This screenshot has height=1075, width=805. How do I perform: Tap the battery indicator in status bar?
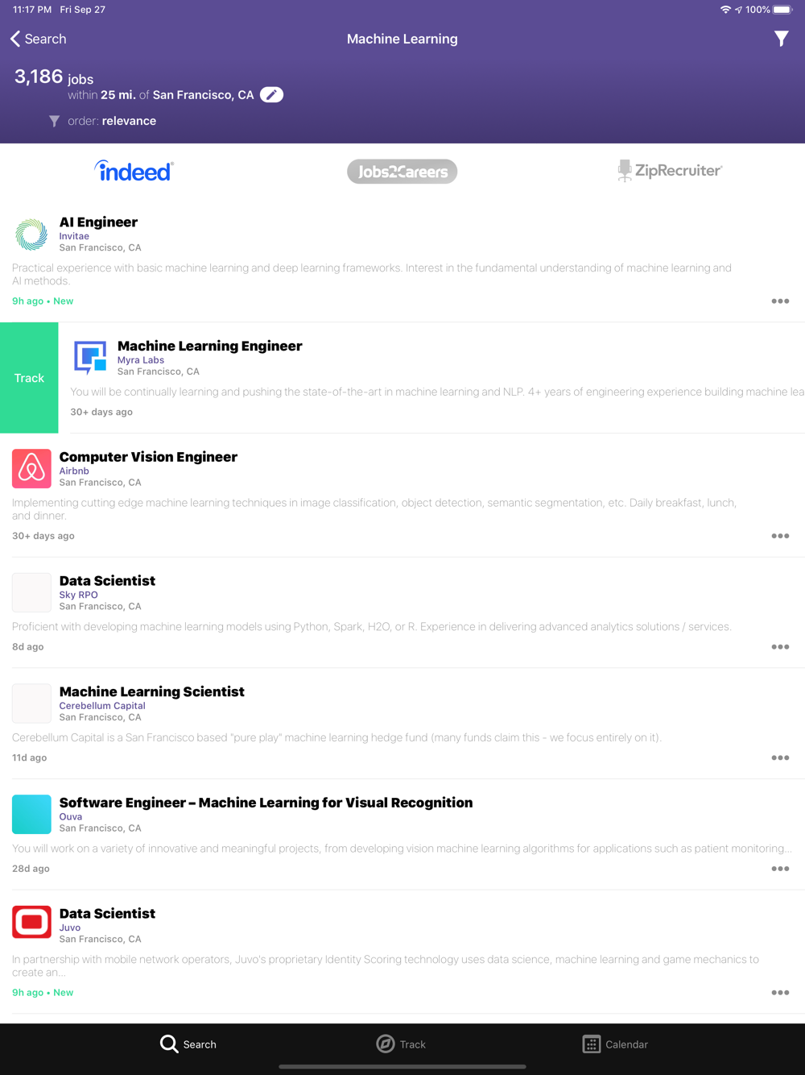pyautogui.click(x=782, y=10)
